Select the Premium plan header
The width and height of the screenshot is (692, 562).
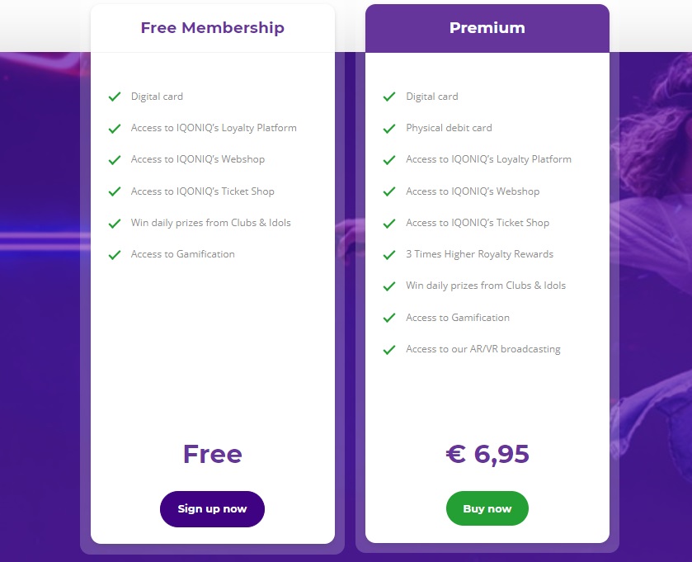[x=487, y=28]
